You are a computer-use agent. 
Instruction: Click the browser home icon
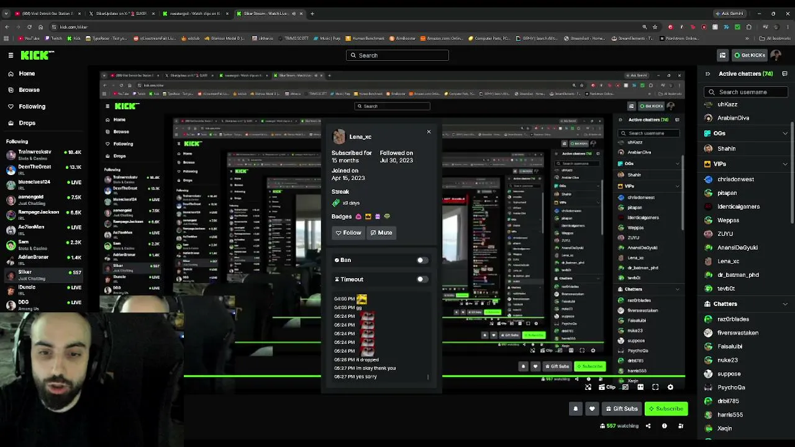click(41, 27)
